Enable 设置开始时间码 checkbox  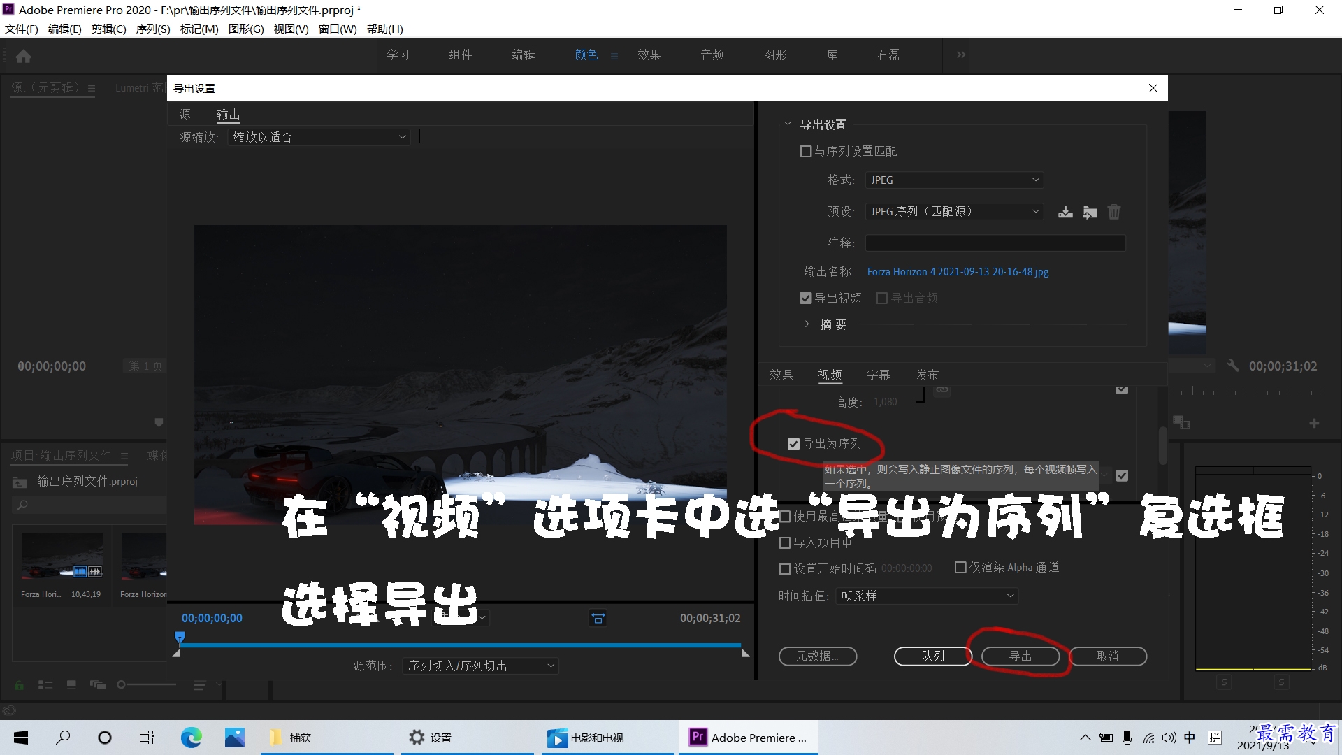pyautogui.click(x=784, y=569)
